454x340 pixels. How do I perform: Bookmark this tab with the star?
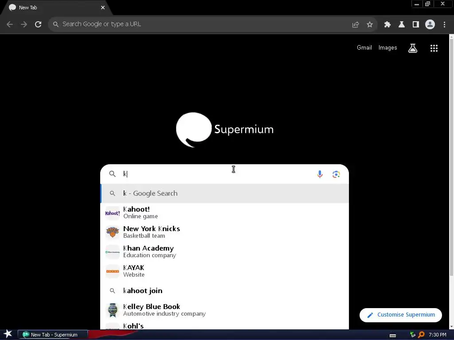[x=370, y=25]
